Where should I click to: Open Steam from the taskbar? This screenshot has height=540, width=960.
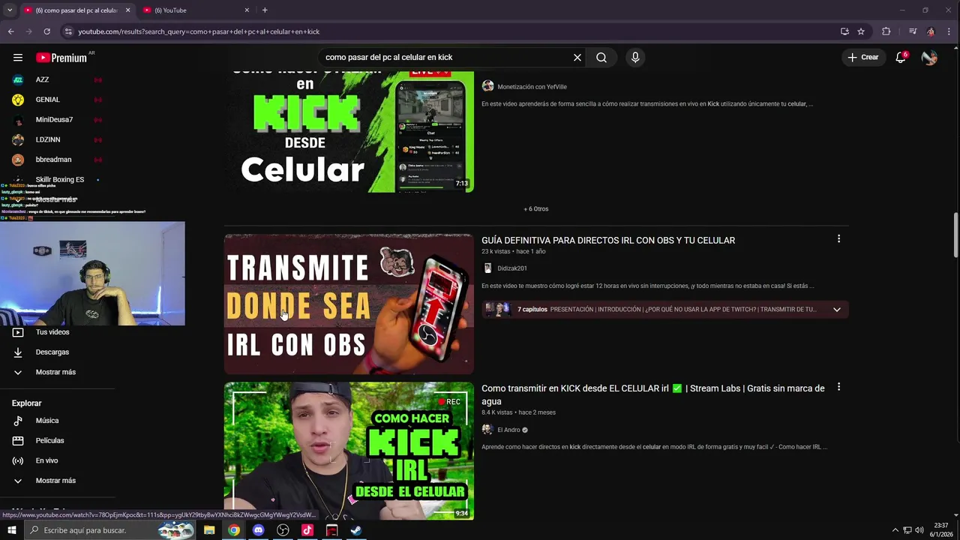tap(356, 530)
